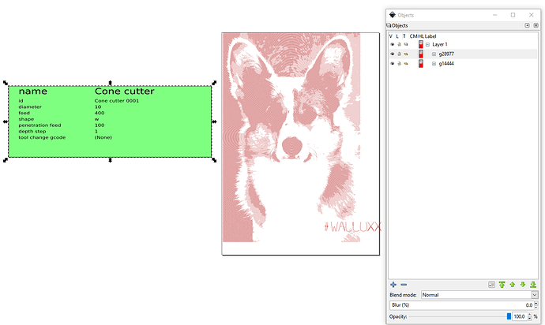Expand the g28977 group node
Viewport: 545px width, 325px height.
pyautogui.click(x=434, y=54)
